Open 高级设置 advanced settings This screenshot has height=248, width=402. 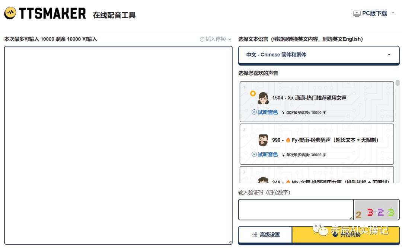pyautogui.click(x=265, y=234)
